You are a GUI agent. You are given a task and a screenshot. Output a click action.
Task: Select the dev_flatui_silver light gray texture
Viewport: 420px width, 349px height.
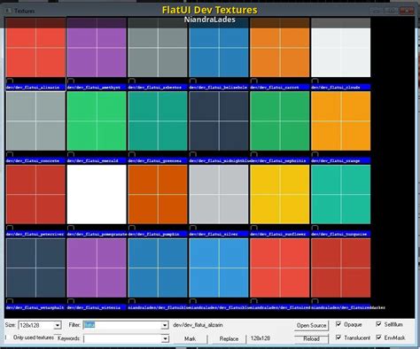[219, 194]
